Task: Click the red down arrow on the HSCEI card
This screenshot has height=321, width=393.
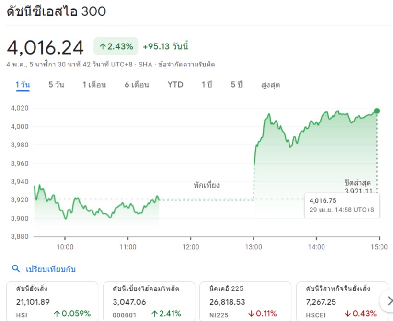Action: [x=347, y=314]
